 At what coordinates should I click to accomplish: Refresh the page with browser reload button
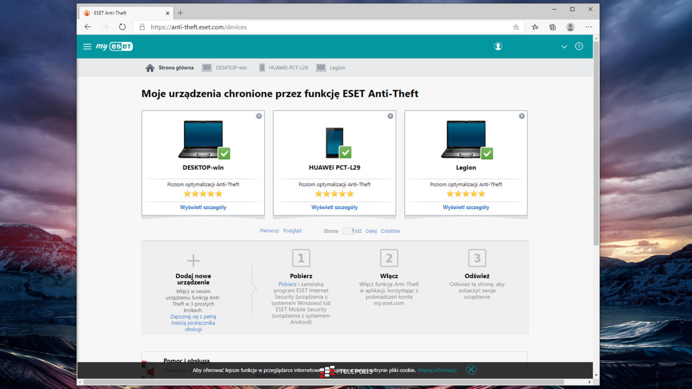(x=122, y=27)
